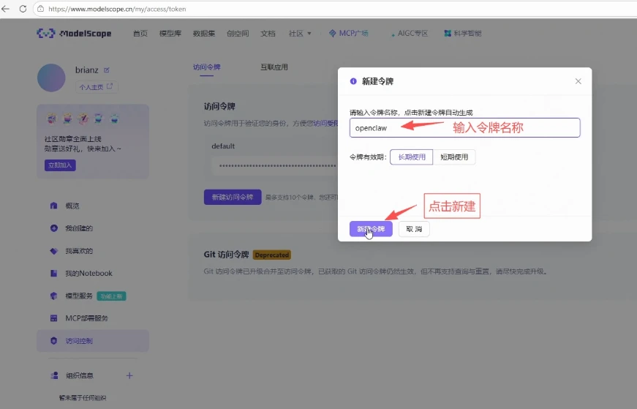This screenshot has height=409, width=637.
Task: Open MCP部署服务 in the sidebar
Action: pyautogui.click(x=86, y=318)
